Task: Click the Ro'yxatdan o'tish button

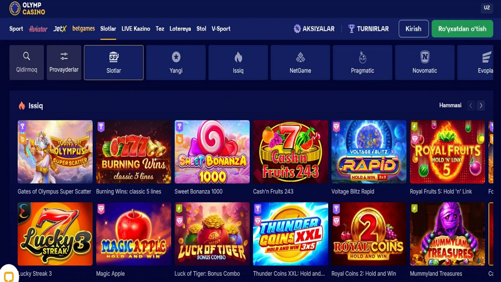Action: (x=462, y=29)
